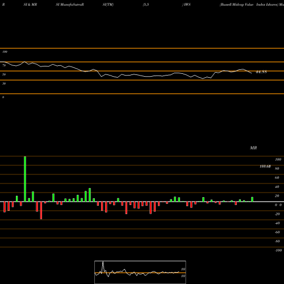This screenshot has width=284, height=284.
Task: Click the MR axis label "-100"
Action: (278, 250)
